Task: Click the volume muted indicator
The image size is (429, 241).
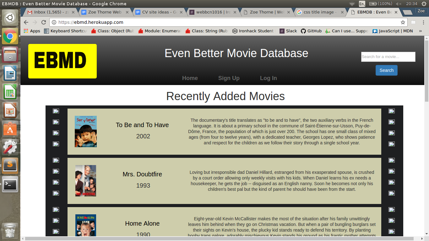Action: (x=399, y=4)
